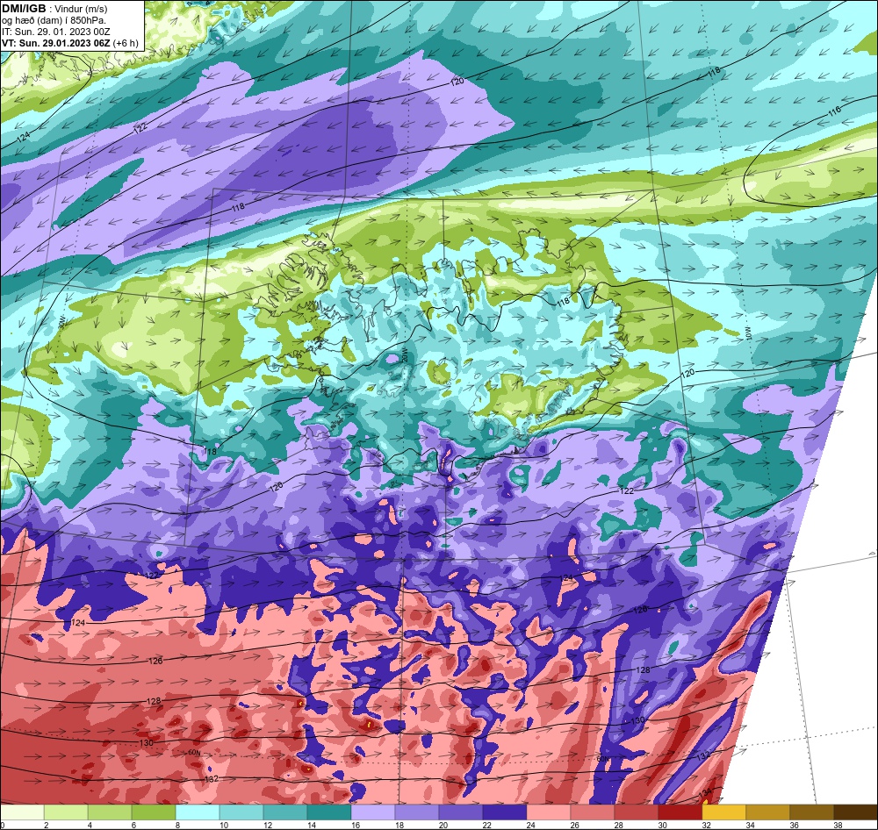Click legend scale value '2'

(47, 825)
